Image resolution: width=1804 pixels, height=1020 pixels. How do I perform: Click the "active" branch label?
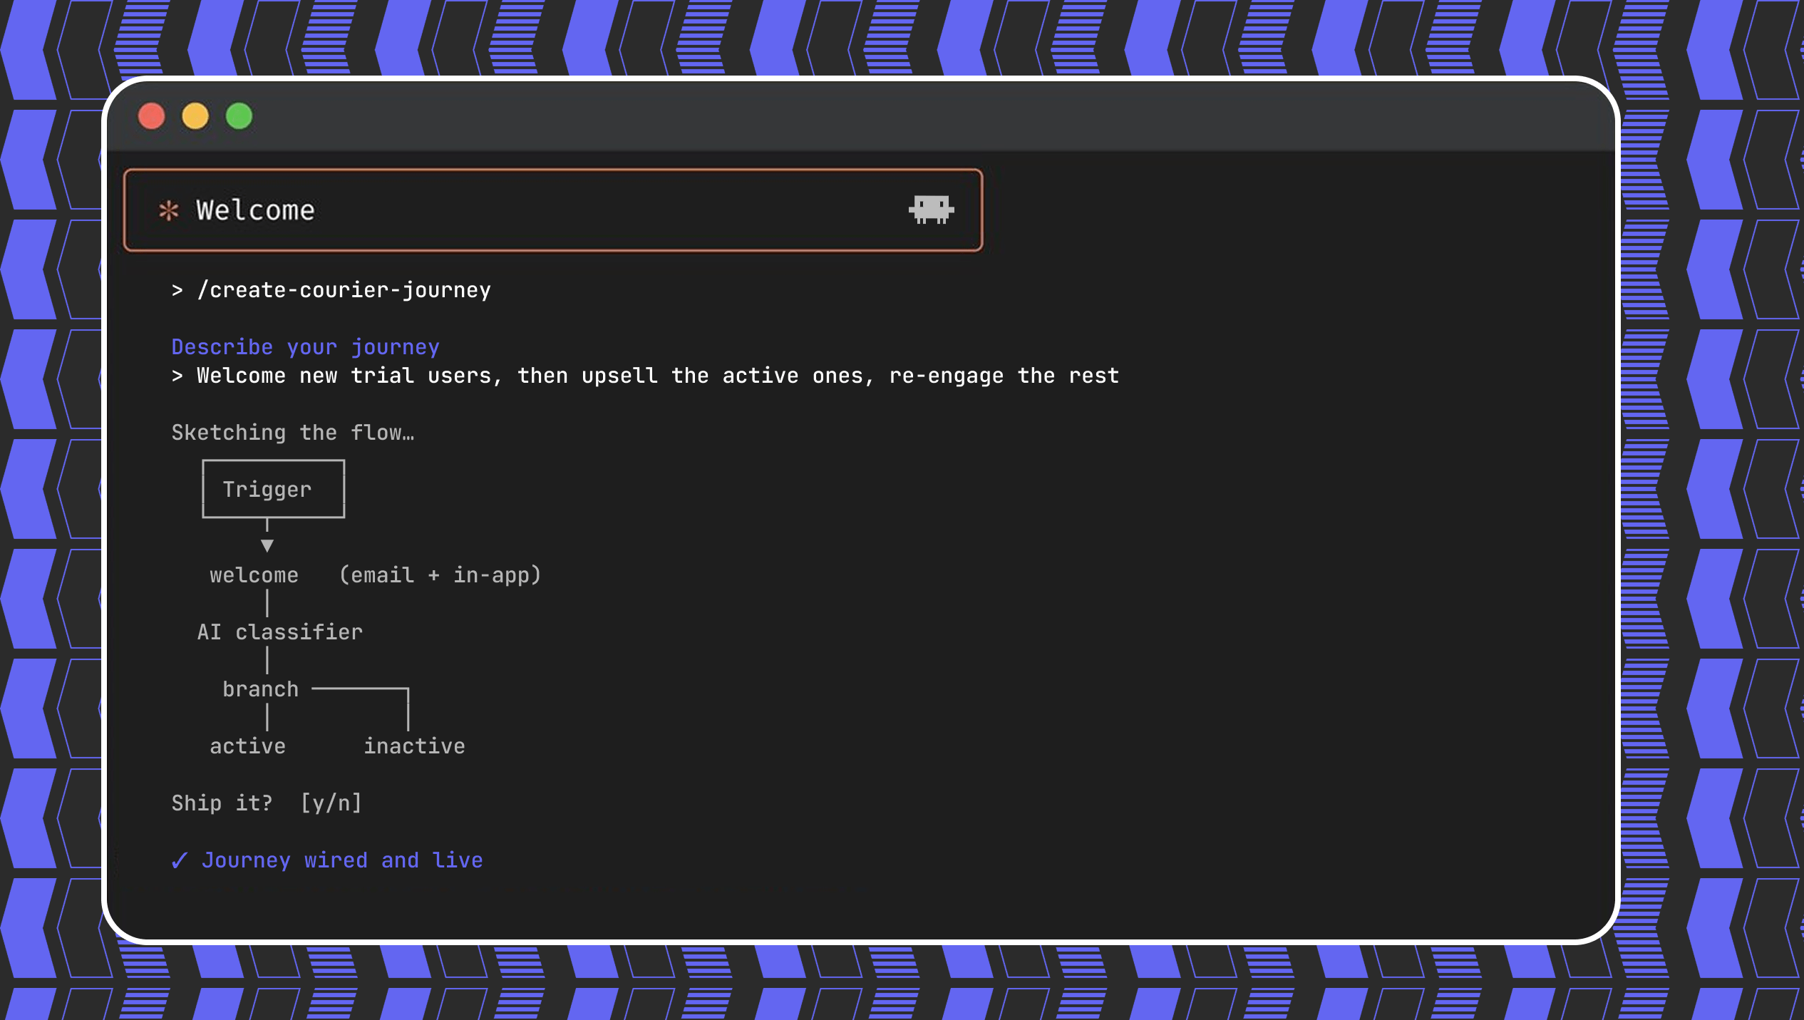click(247, 746)
